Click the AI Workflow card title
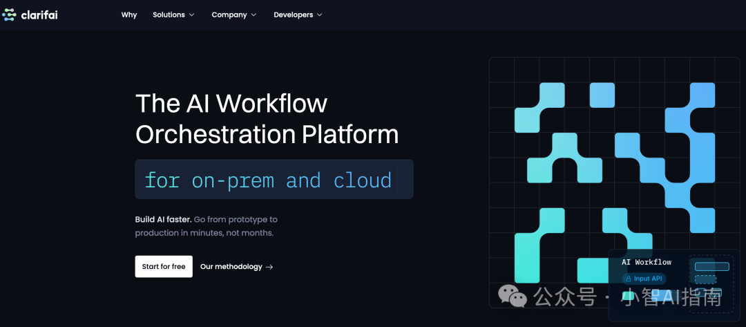Image resolution: width=746 pixels, height=327 pixels. pos(646,263)
